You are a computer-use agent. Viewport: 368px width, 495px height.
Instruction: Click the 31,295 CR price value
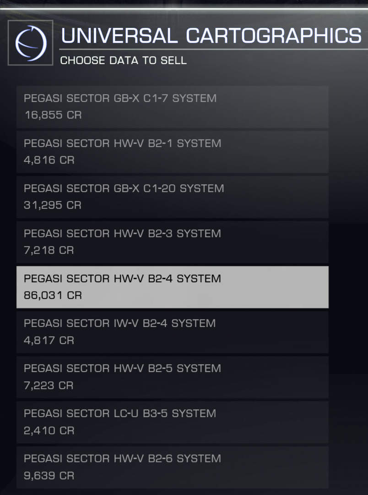(53, 205)
